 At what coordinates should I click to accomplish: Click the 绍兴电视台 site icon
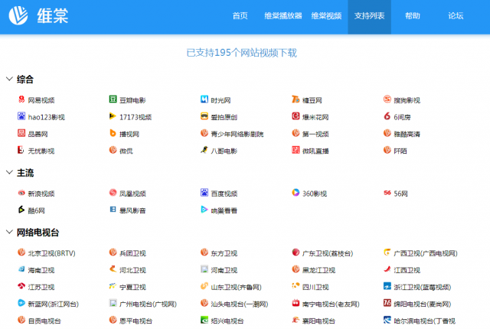point(204,320)
